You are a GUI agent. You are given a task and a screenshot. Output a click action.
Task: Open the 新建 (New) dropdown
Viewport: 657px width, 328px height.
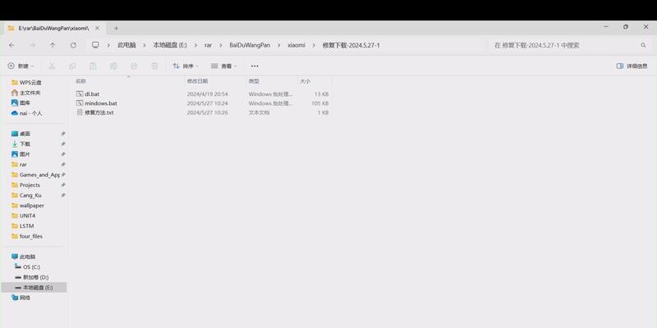pos(21,66)
